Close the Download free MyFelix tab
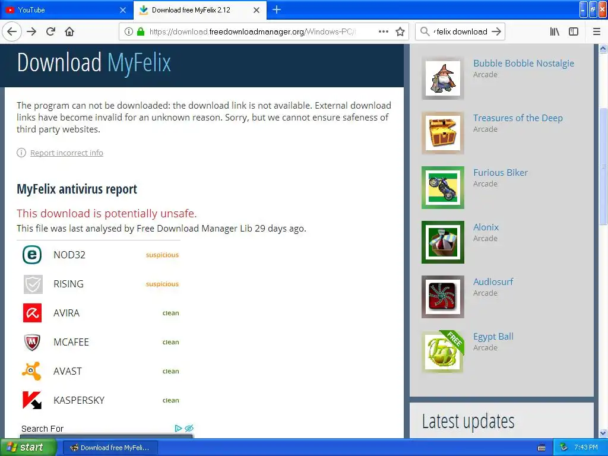The width and height of the screenshot is (608, 456). (x=256, y=10)
